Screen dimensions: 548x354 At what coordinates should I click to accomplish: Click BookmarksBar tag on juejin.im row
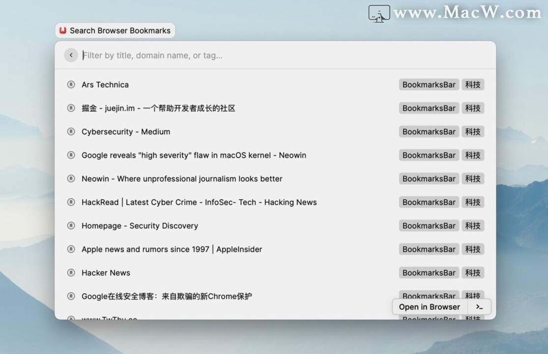(x=429, y=108)
